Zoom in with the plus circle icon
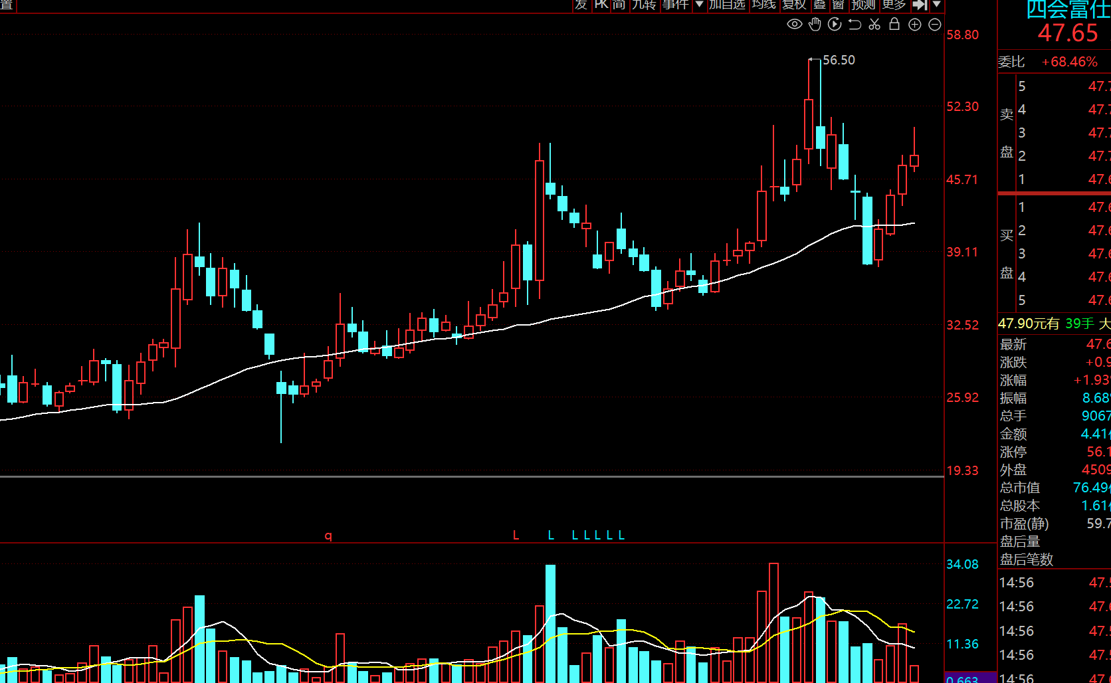 click(x=915, y=25)
